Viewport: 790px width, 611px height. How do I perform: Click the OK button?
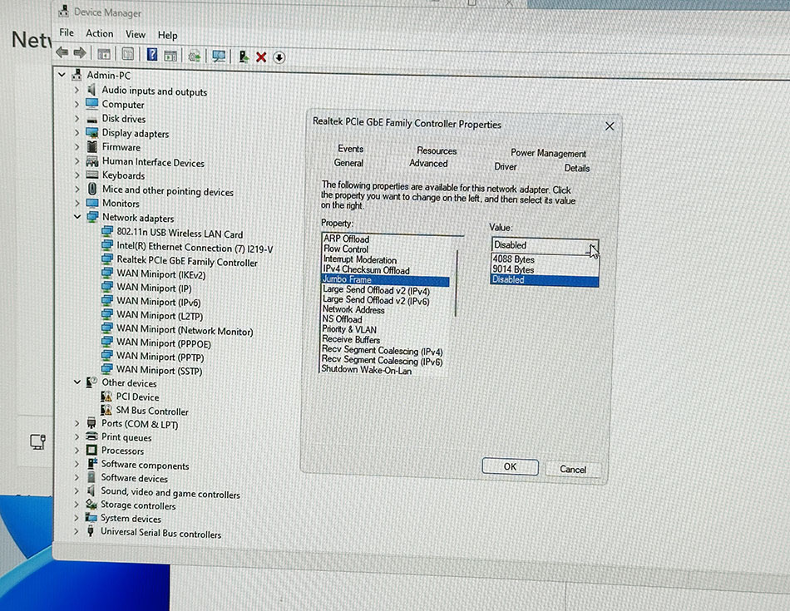coord(510,467)
